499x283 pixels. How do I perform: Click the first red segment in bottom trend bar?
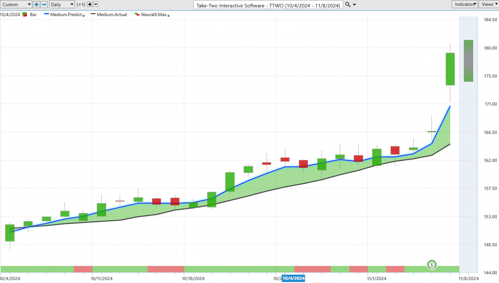83,269
